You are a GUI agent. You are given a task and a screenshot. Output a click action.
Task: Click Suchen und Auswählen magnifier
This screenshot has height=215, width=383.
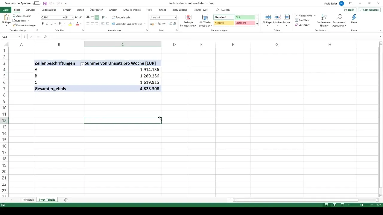[x=339, y=17]
